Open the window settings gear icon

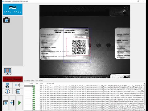6,103
